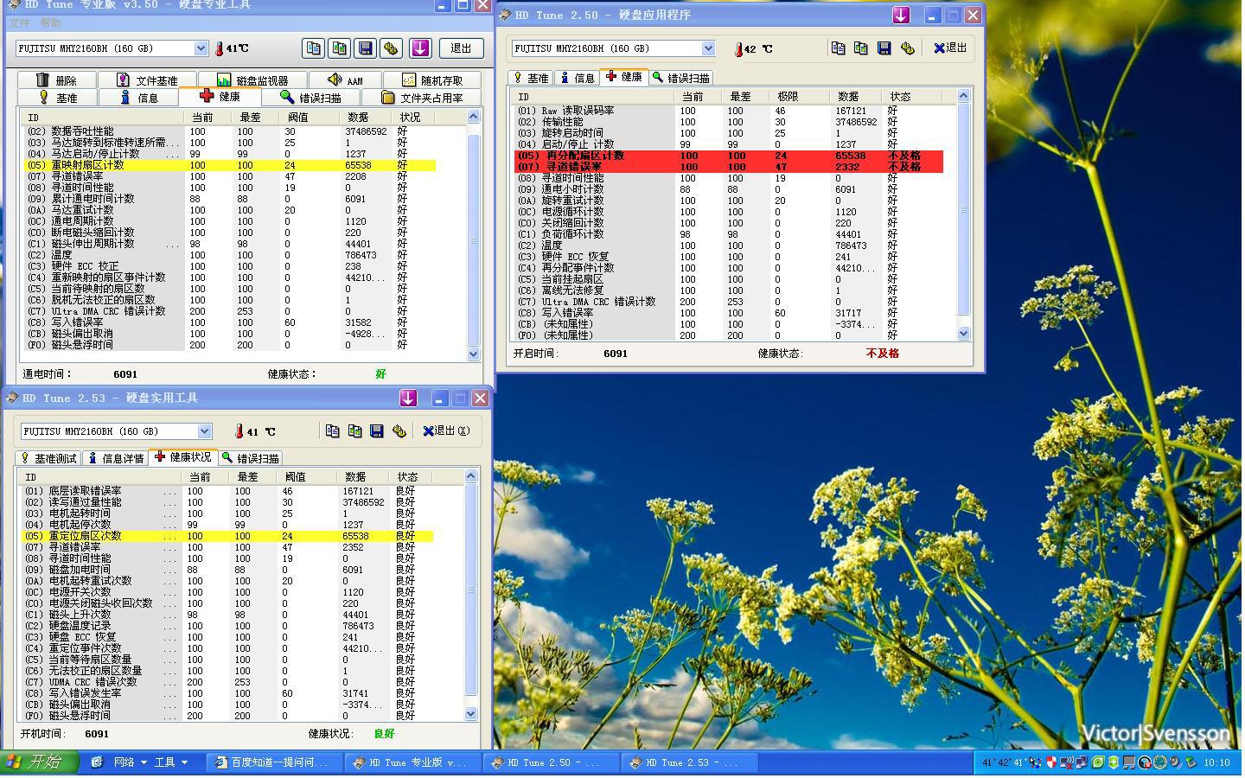Image resolution: width=1245 pixels, height=778 pixels.
Task: Select highlighted 重定位扇区次数 row in HD Tune 2.53
Action: pyautogui.click(x=227, y=536)
